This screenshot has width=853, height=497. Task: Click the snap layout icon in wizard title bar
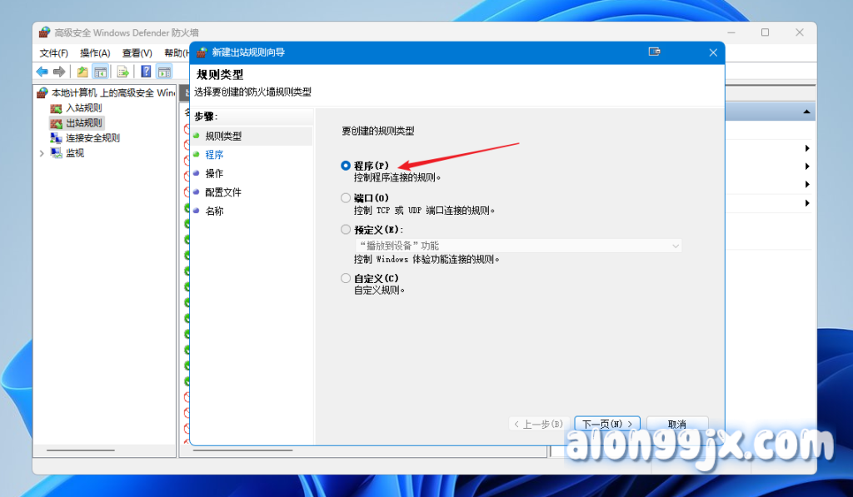(655, 52)
